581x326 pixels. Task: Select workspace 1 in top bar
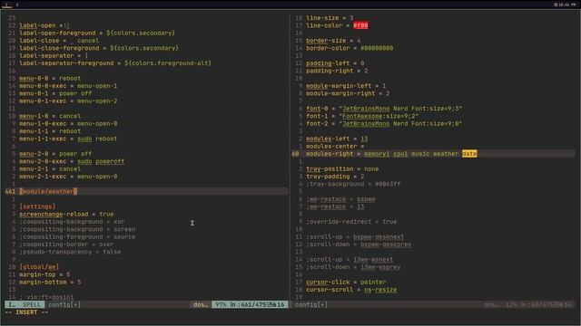pyautogui.click(x=7, y=5)
